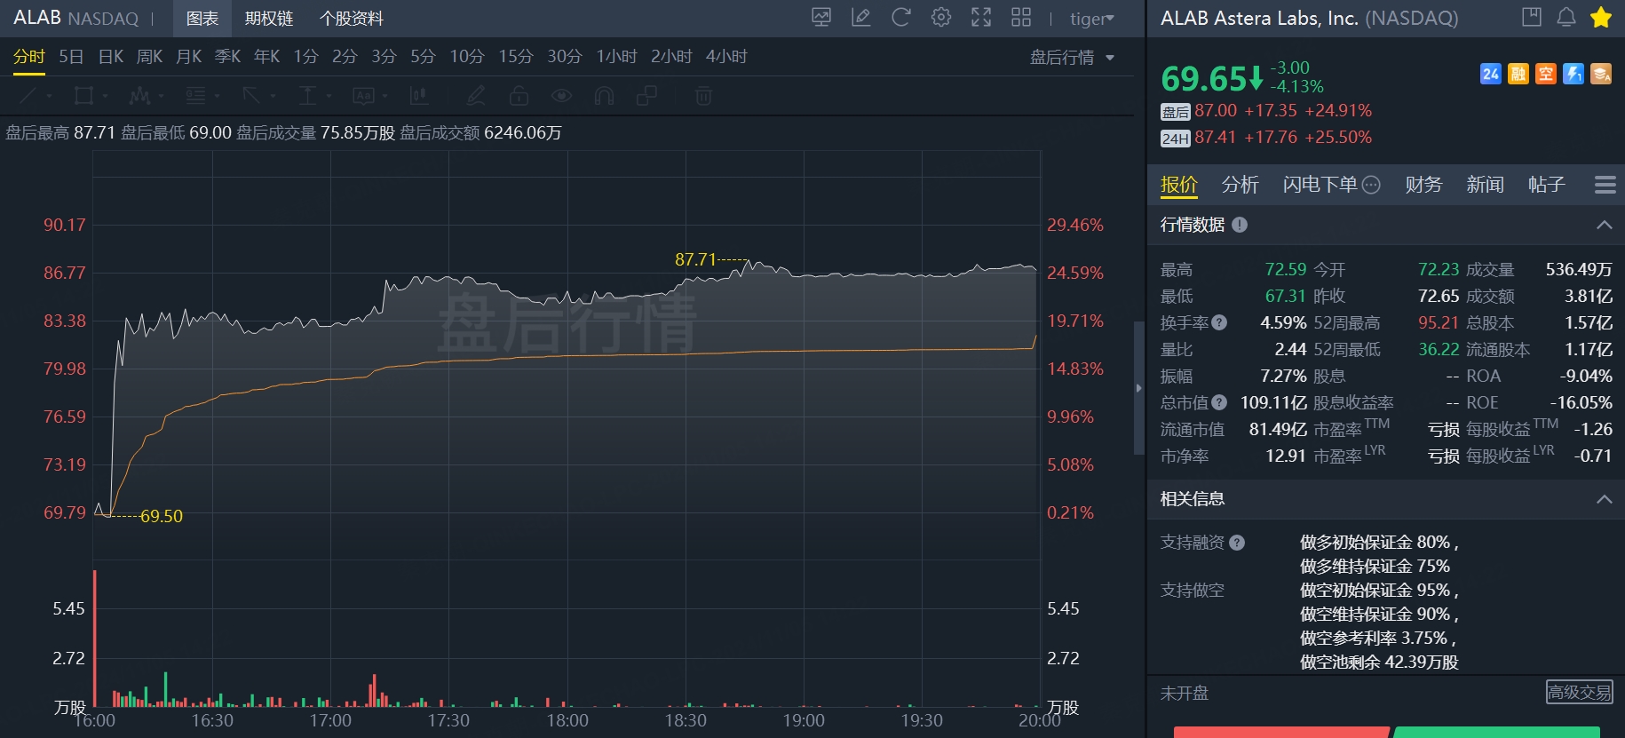1625x738 pixels.
Task: Select the 日K chart period
Action: 111,57
